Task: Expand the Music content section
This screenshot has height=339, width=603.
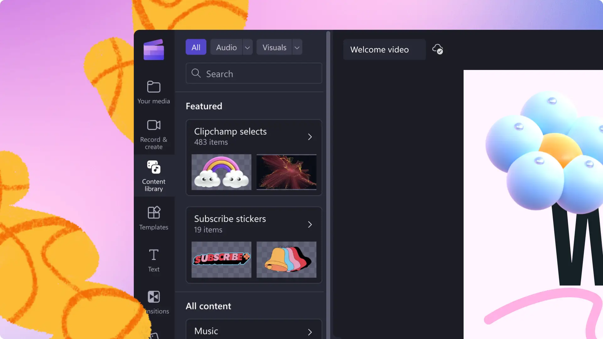Action: click(310, 331)
